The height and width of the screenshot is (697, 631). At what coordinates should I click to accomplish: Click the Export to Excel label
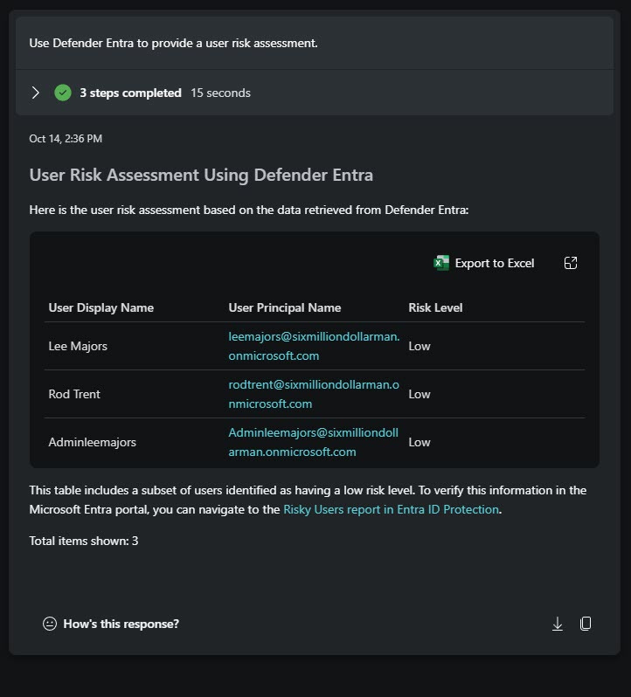point(494,263)
